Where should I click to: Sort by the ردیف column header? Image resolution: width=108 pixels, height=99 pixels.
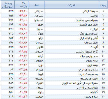tap(103, 4)
